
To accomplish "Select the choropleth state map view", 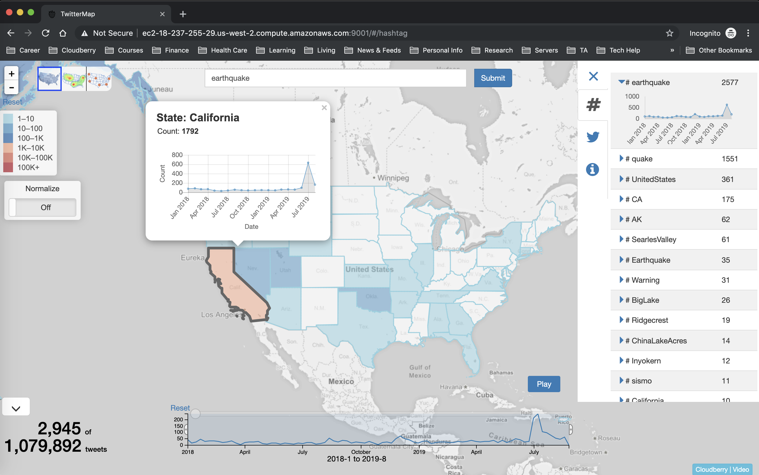I will 49,79.
